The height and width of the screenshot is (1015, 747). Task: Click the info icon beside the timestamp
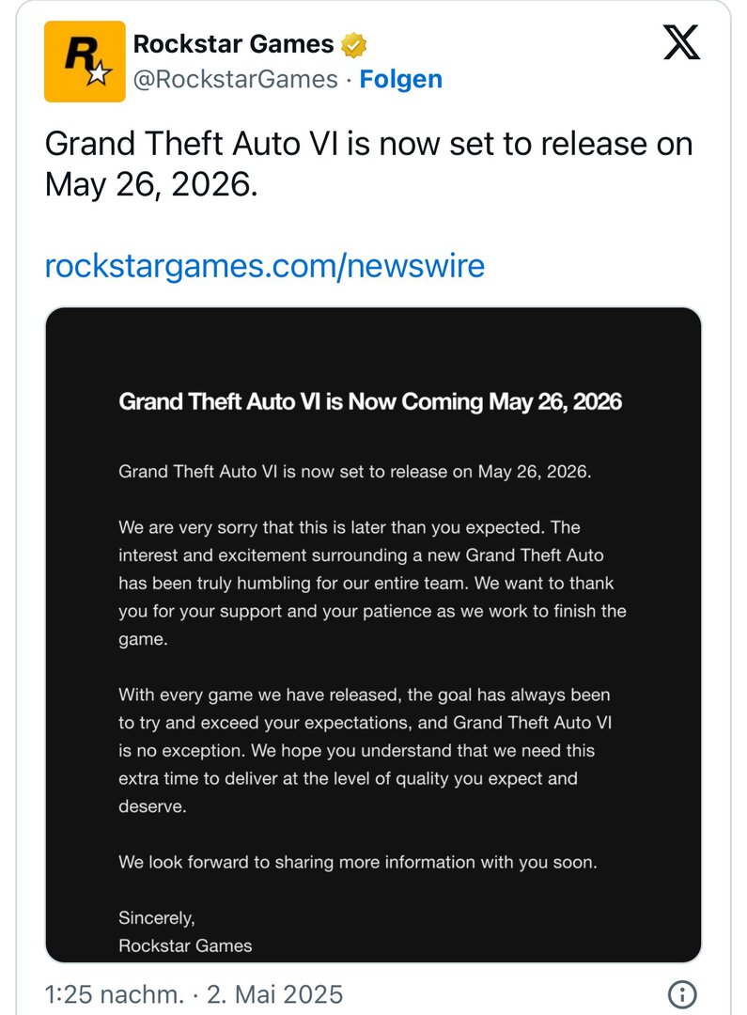pos(682,994)
